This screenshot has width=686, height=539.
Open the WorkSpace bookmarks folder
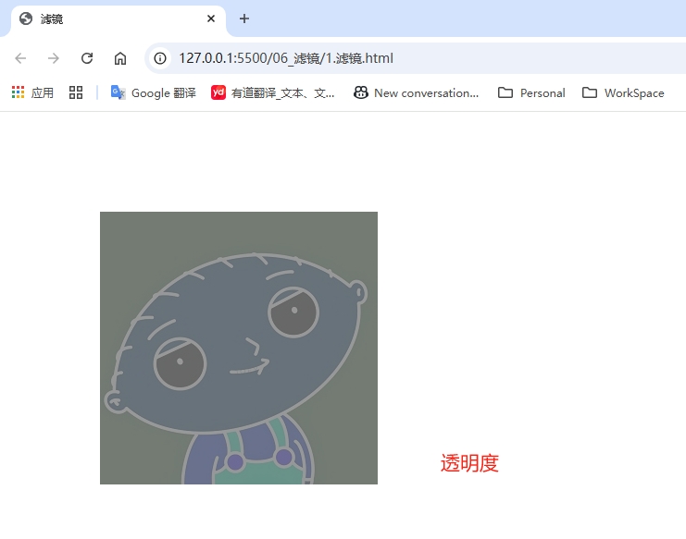(623, 92)
